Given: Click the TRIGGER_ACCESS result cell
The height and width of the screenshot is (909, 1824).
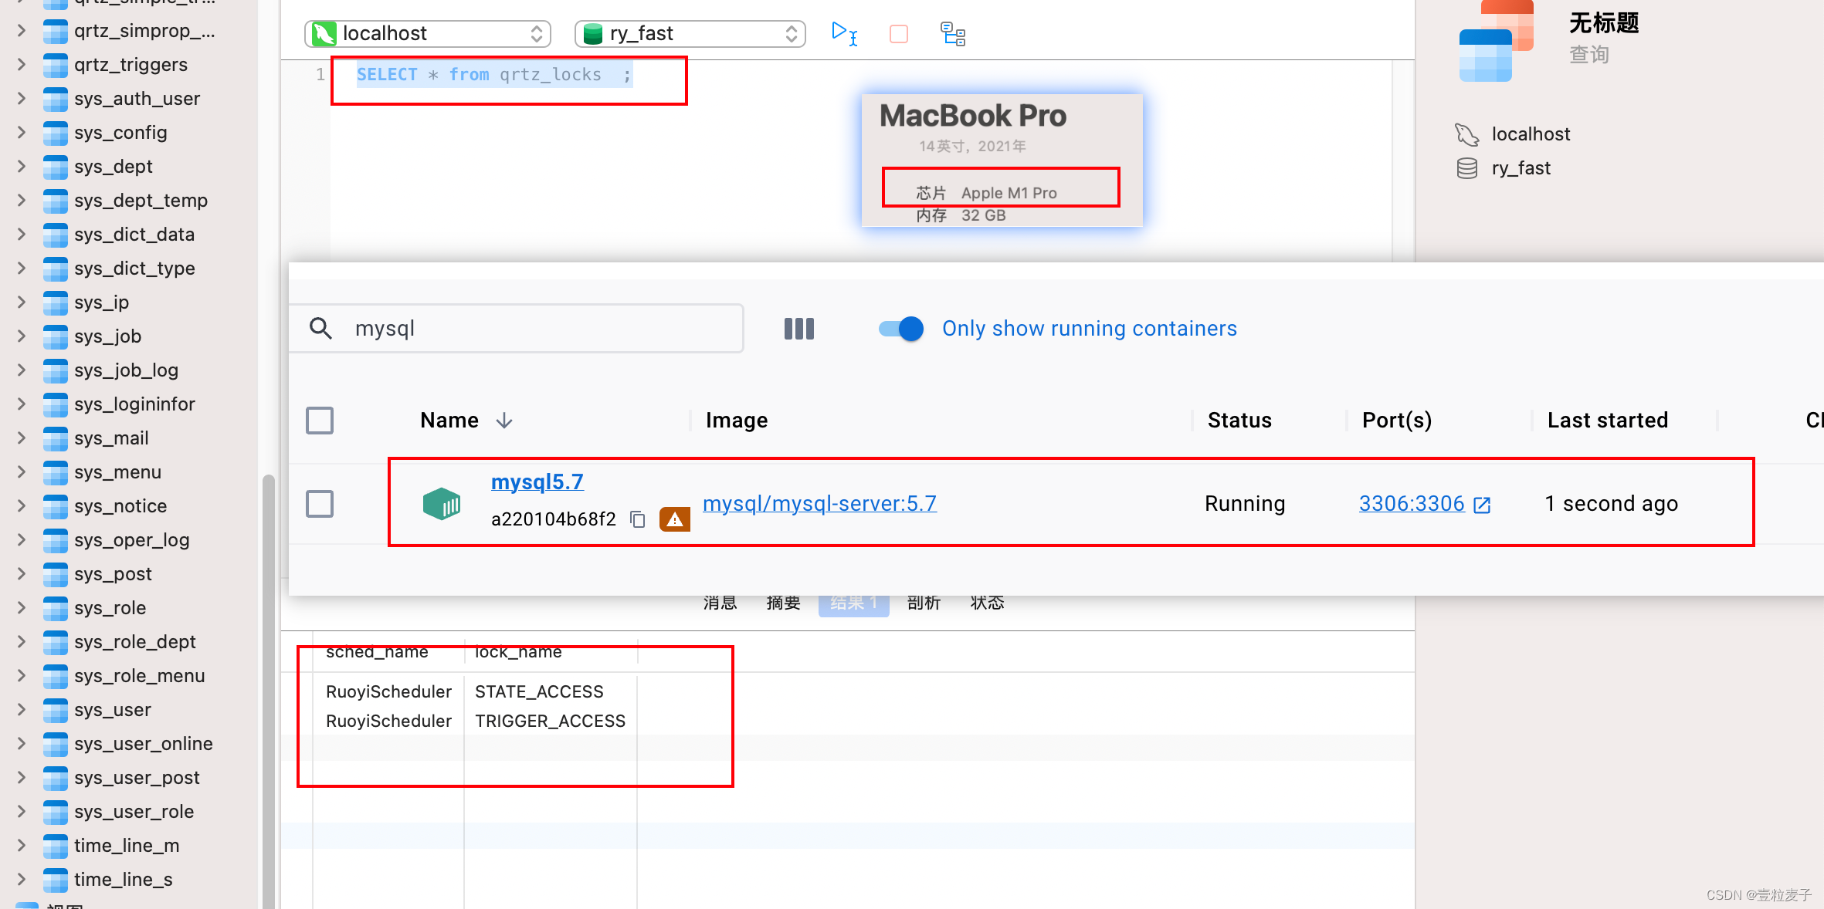Looking at the screenshot, I should (550, 721).
